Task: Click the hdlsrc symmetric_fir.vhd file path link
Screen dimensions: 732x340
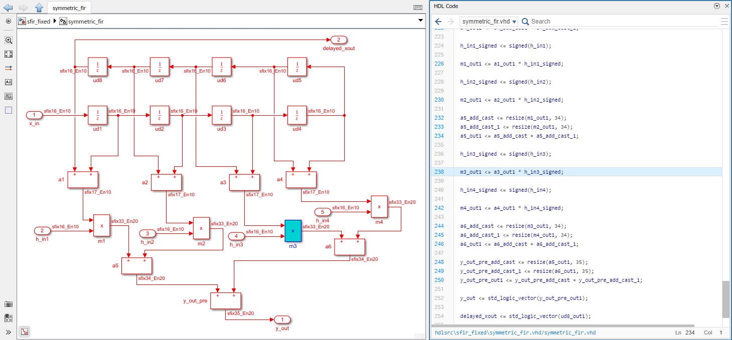Action: (515, 332)
